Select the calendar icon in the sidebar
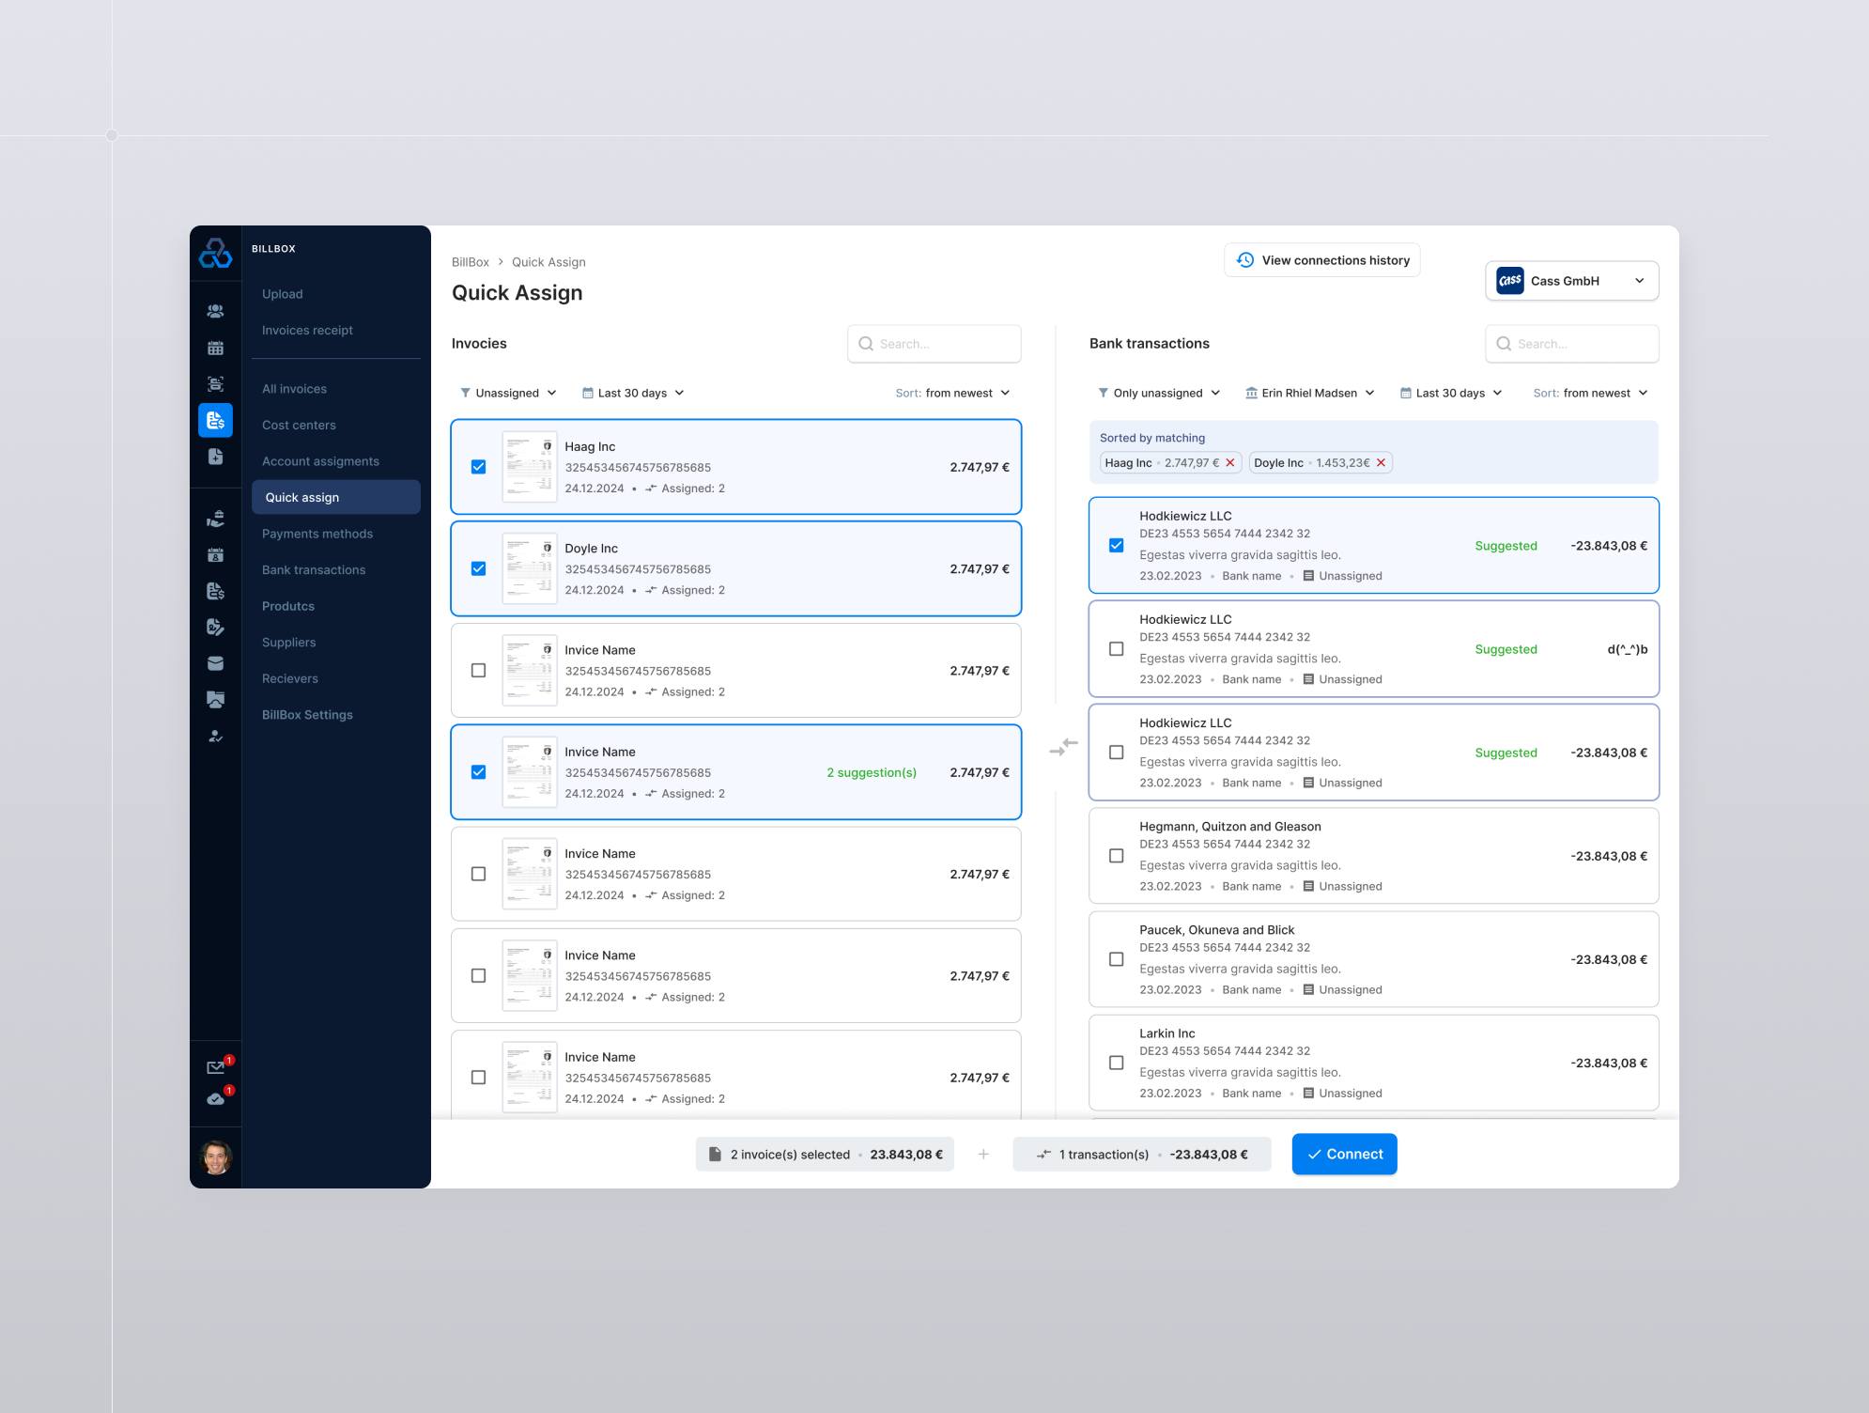The height and width of the screenshot is (1413, 1869). [x=215, y=347]
